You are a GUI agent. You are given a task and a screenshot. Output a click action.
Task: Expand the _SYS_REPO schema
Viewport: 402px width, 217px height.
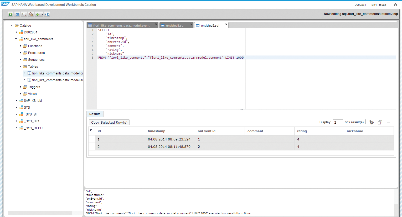(16, 128)
